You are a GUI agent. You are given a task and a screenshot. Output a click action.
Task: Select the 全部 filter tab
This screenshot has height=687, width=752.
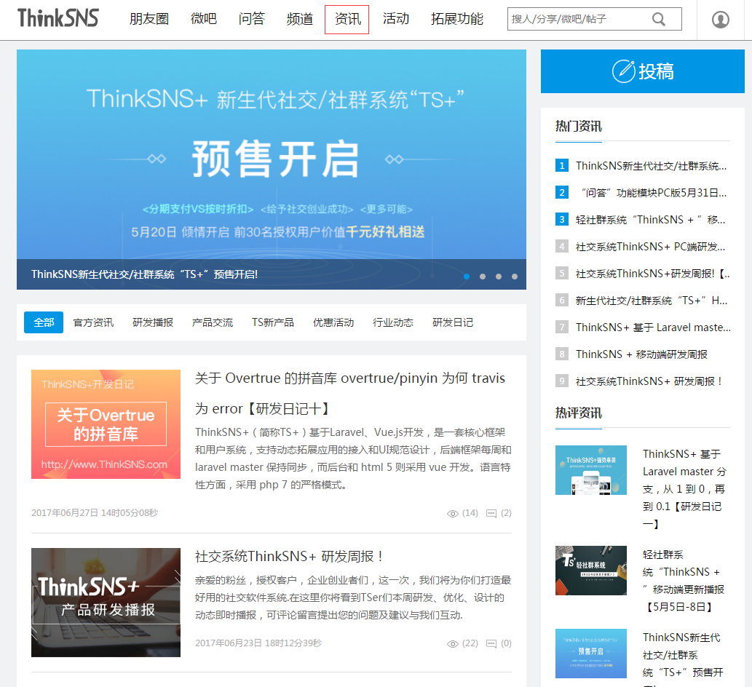point(42,322)
